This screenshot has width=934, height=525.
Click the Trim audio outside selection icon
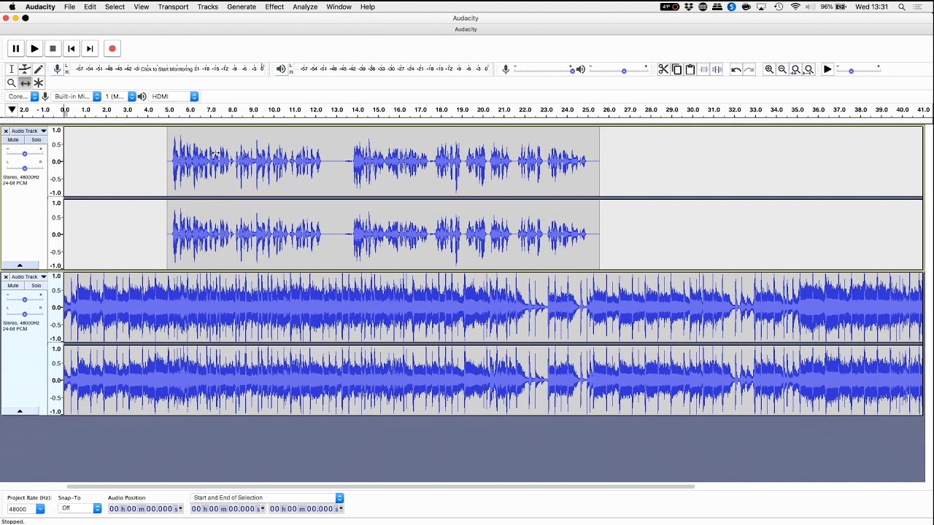pyautogui.click(x=703, y=69)
